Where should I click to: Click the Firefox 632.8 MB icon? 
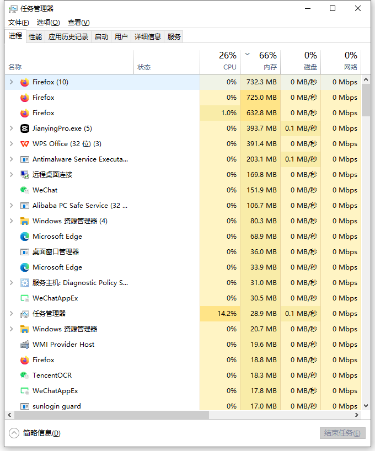point(25,113)
